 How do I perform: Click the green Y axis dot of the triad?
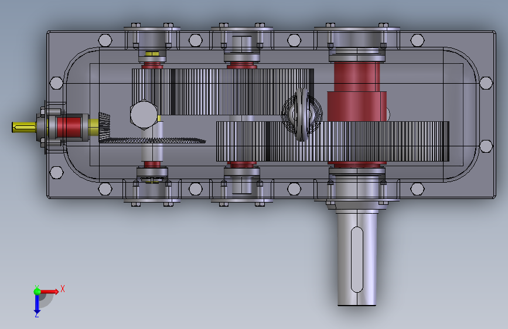click(37, 292)
